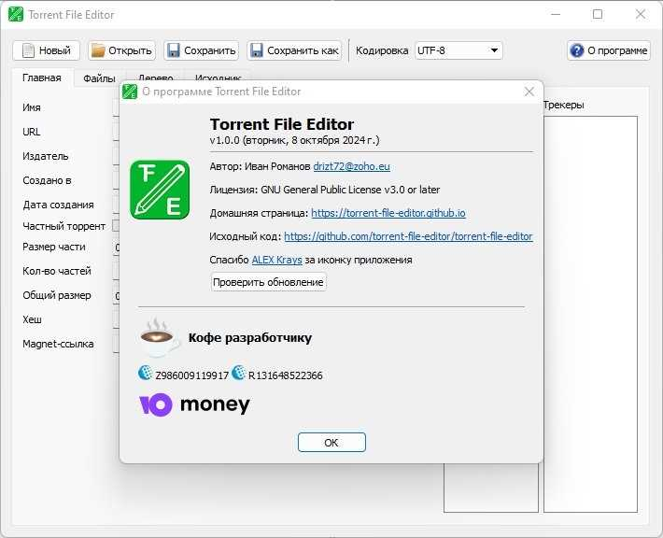Toggle the Частный торрент checkbox
The height and width of the screenshot is (538, 663).
click(116, 226)
